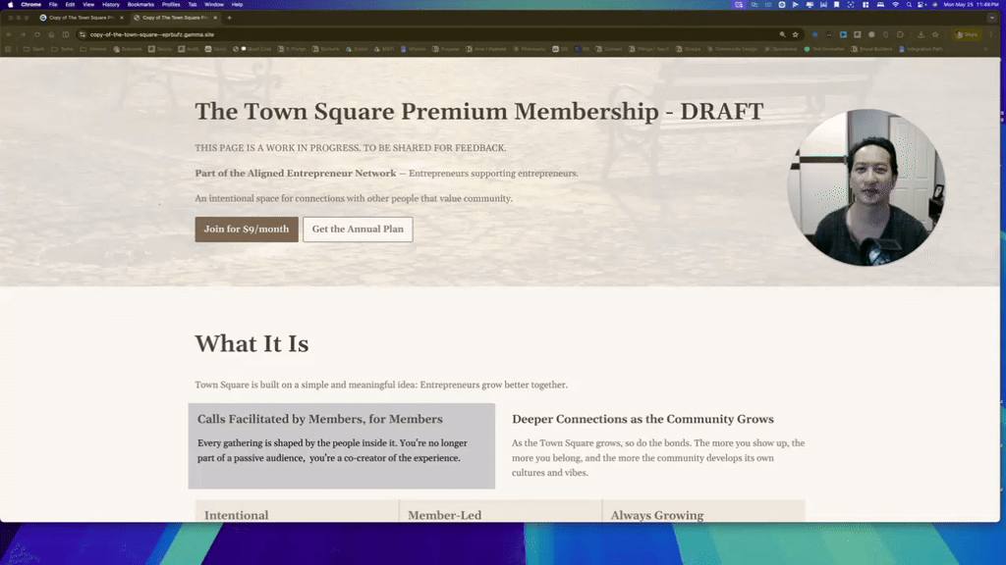The width and height of the screenshot is (1006, 565).
Task: Open the Things I Teach bookmark
Action: coord(649,49)
